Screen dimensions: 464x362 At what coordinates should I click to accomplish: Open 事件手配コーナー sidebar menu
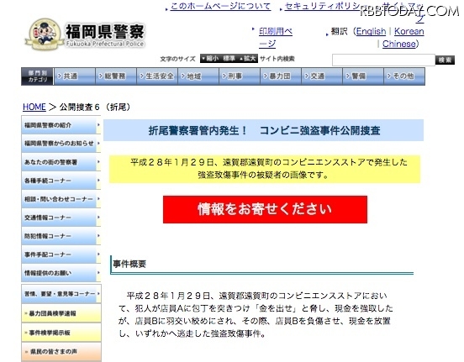pos(61,254)
